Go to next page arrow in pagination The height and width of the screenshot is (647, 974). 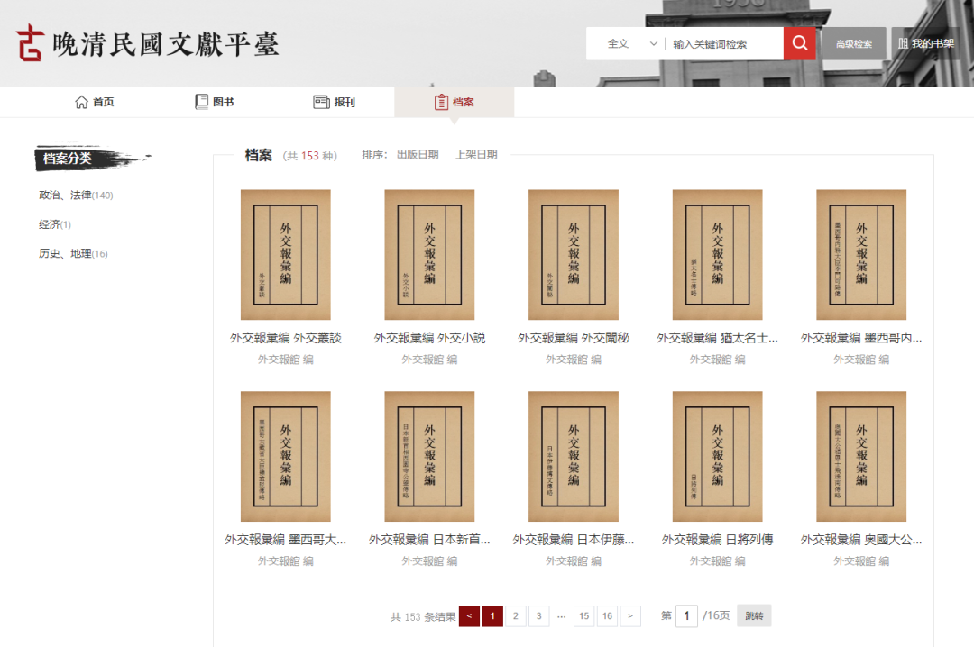pos(630,616)
